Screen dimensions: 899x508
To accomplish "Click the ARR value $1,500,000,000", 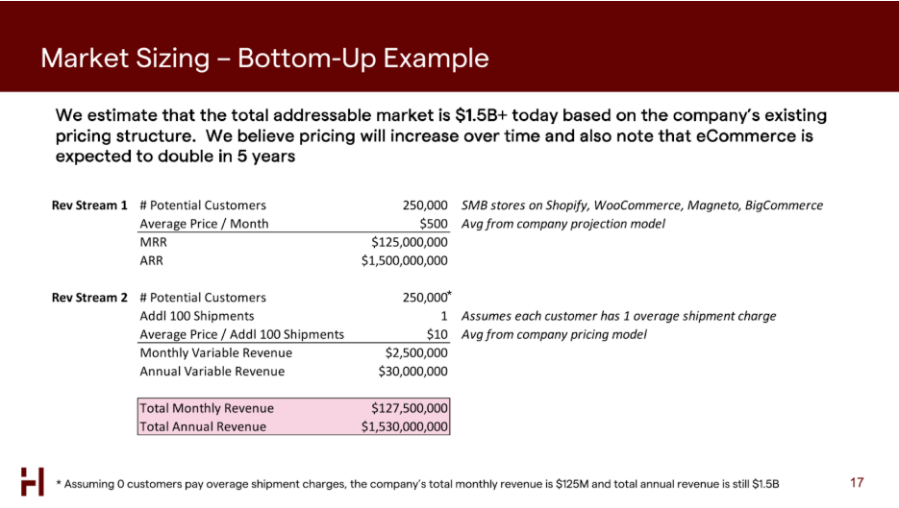I will pyautogui.click(x=404, y=260).
